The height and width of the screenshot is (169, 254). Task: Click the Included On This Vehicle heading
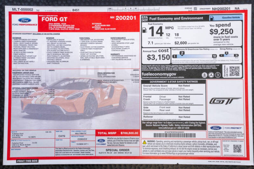(x=24, y=70)
